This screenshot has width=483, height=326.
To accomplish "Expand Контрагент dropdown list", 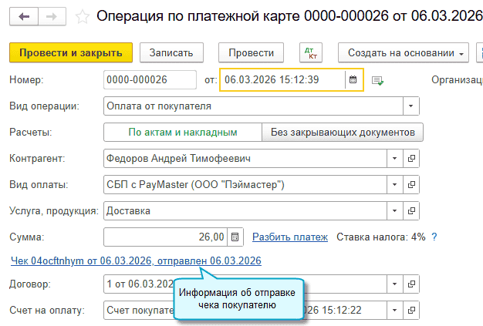I will point(393,159).
